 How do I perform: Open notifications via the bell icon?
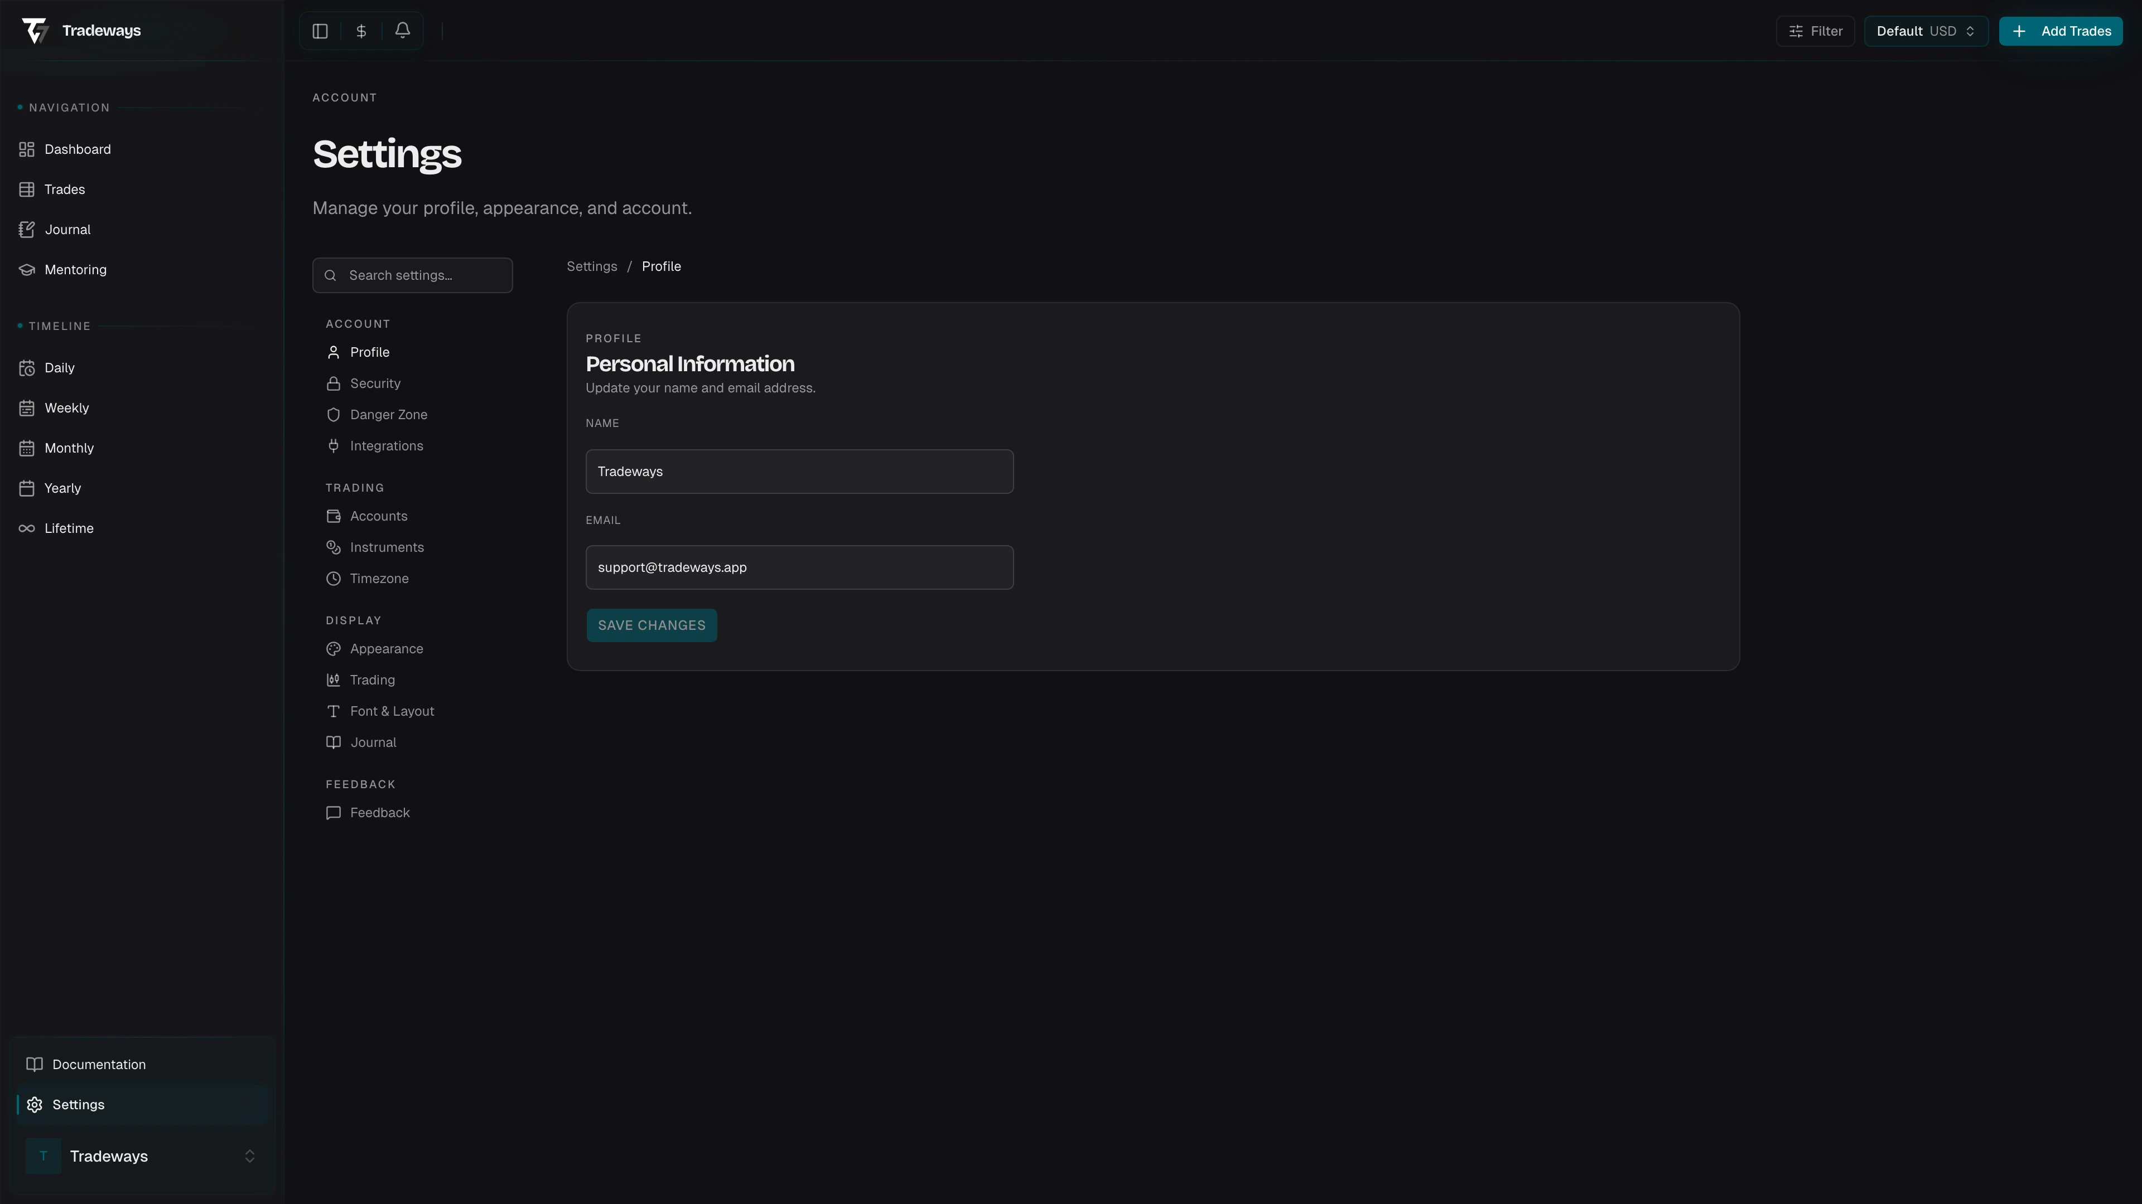coord(402,31)
